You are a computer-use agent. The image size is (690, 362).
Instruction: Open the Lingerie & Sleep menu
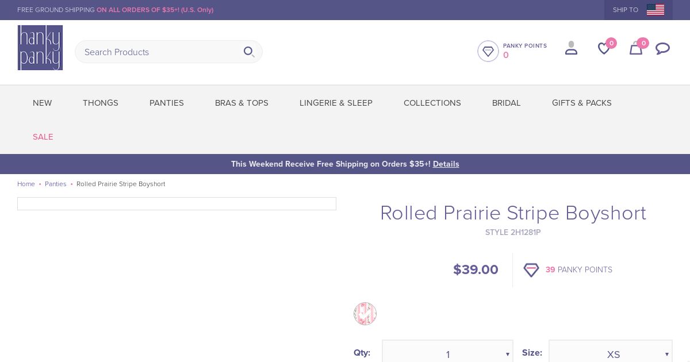point(336,103)
